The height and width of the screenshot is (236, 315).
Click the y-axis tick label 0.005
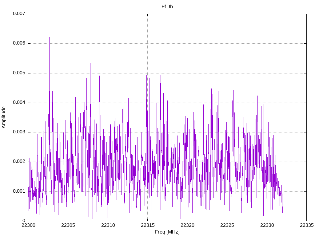coord(19,73)
